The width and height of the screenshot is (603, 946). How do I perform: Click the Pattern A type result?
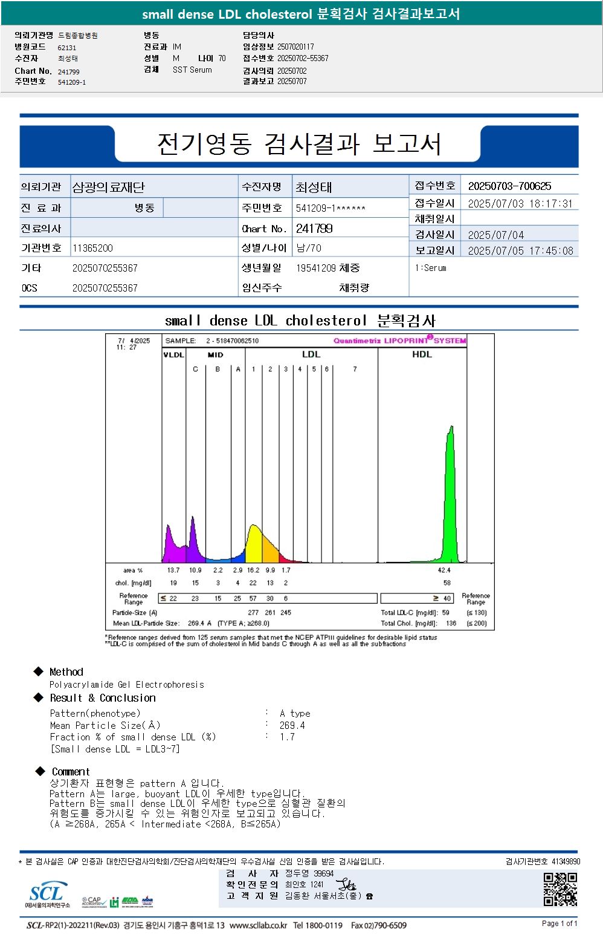[x=295, y=714]
